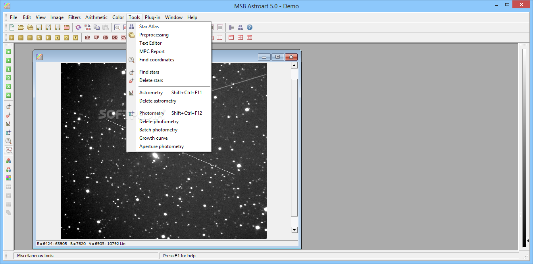
Task: Create a new image with the blank page icon
Action: [12, 27]
